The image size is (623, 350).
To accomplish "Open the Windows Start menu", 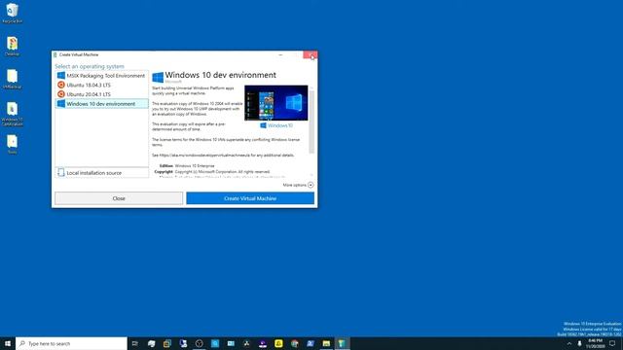I will click(x=8, y=343).
